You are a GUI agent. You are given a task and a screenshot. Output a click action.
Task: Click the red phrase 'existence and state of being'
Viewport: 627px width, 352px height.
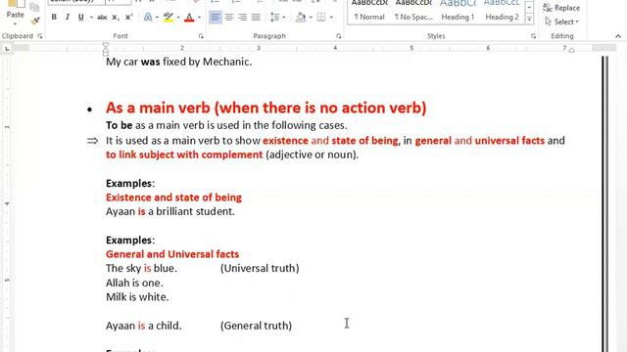point(330,141)
